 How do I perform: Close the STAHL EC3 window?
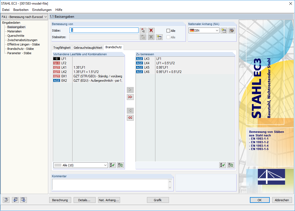pyautogui.click(x=290, y=4)
